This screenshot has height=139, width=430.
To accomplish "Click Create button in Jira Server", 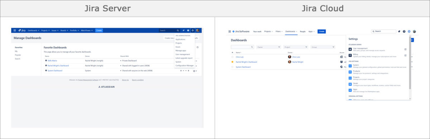I will pos(99,30).
